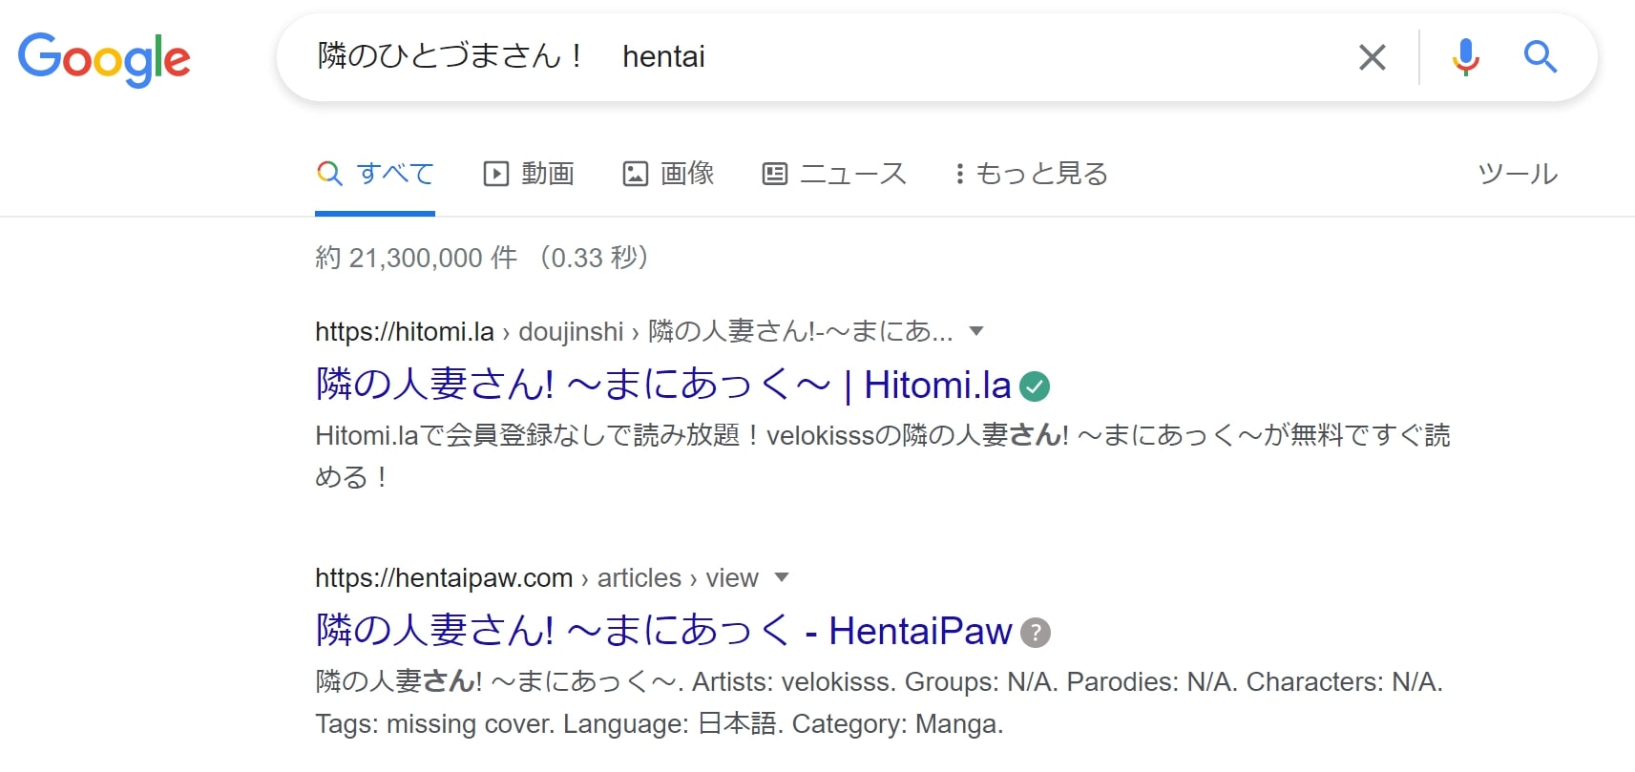Click Hitomi.la result description snippet

pyautogui.click(x=883, y=455)
